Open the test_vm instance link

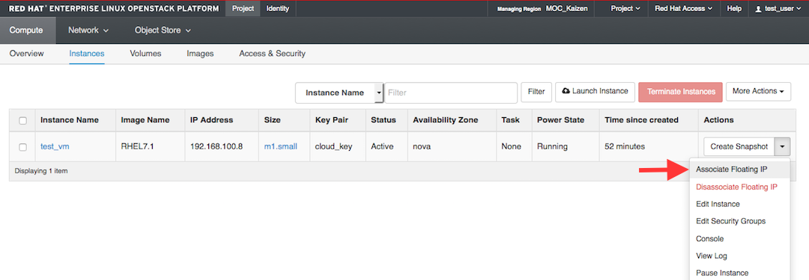(x=55, y=146)
